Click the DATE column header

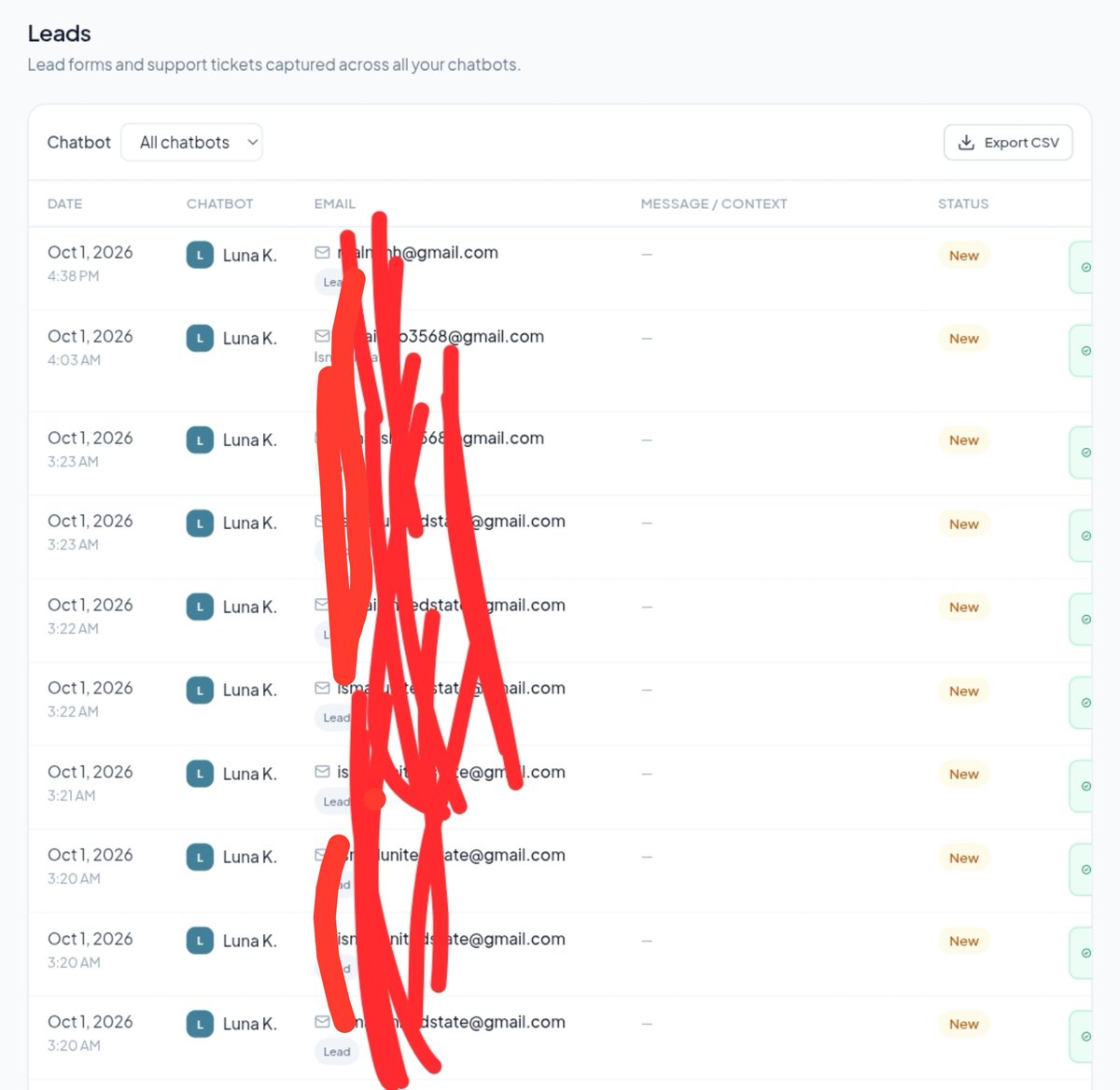64,203
